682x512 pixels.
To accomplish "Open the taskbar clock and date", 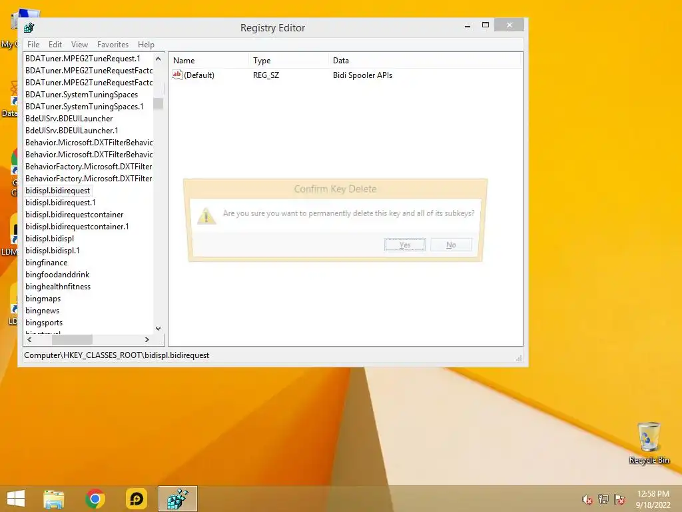I will point(653,499).
